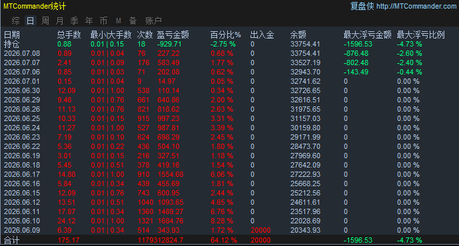Switch to the 综 summary tab
This screenshot has width=459, height=246.
click(x=16, y=21)
